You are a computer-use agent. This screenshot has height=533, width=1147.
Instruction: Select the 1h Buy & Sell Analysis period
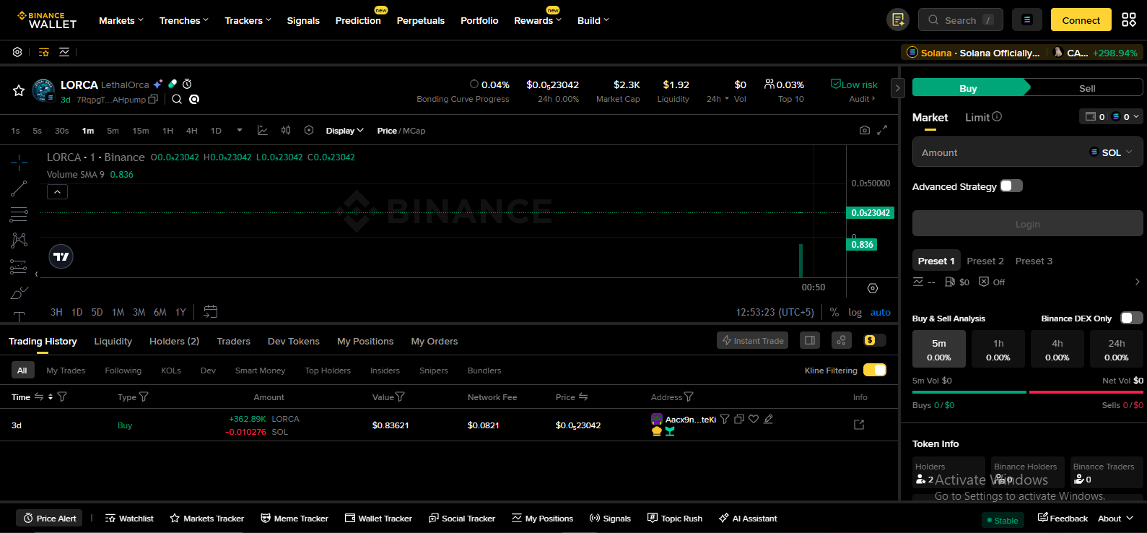(x=998, y=350)
